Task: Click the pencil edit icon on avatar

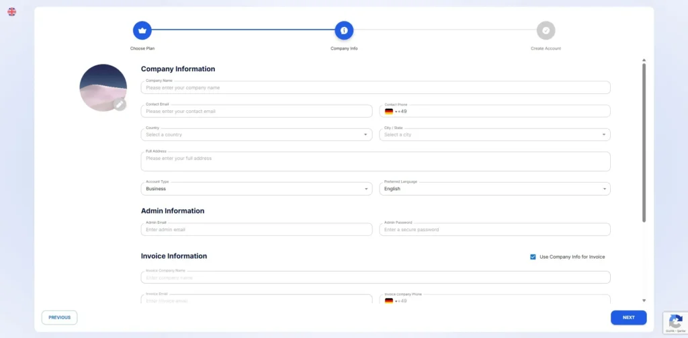Action: [120, 104]
